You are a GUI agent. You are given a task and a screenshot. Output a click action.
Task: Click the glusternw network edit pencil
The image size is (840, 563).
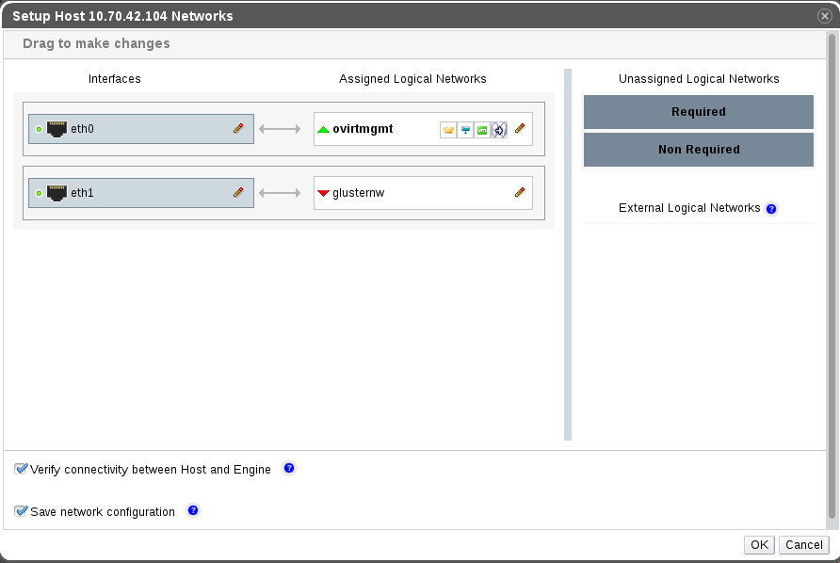pyautogui.click(x=520, y=193)
